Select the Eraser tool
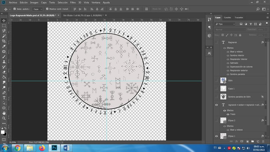270x152 pixels. point(4,72)
